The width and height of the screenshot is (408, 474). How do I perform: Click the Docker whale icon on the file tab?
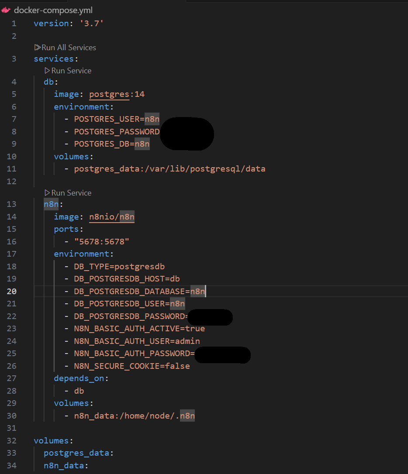(x=6, y=10)
